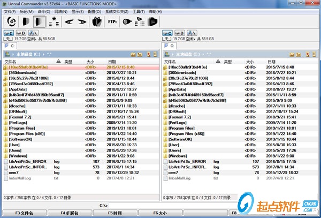Click the second folder icon in right path bar
Viewport: 321px width, 218px height.
point(299,55)
